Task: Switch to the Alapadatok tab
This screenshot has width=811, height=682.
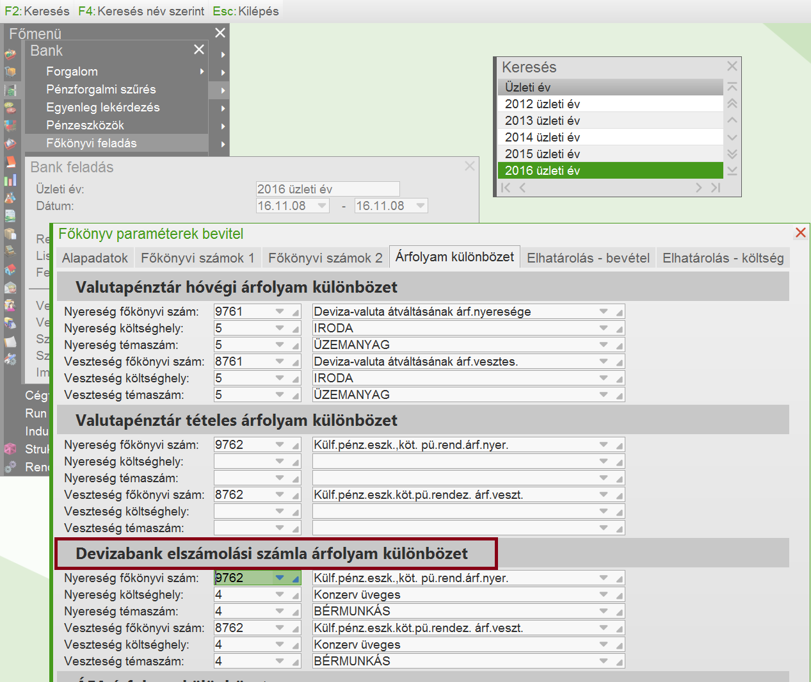Action: (95, 258)
